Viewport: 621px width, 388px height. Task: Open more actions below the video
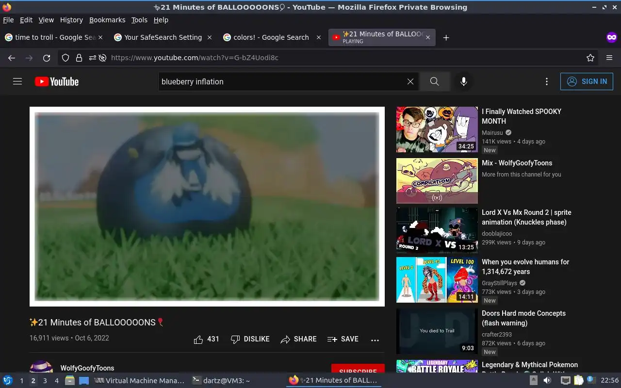point(375,340)
